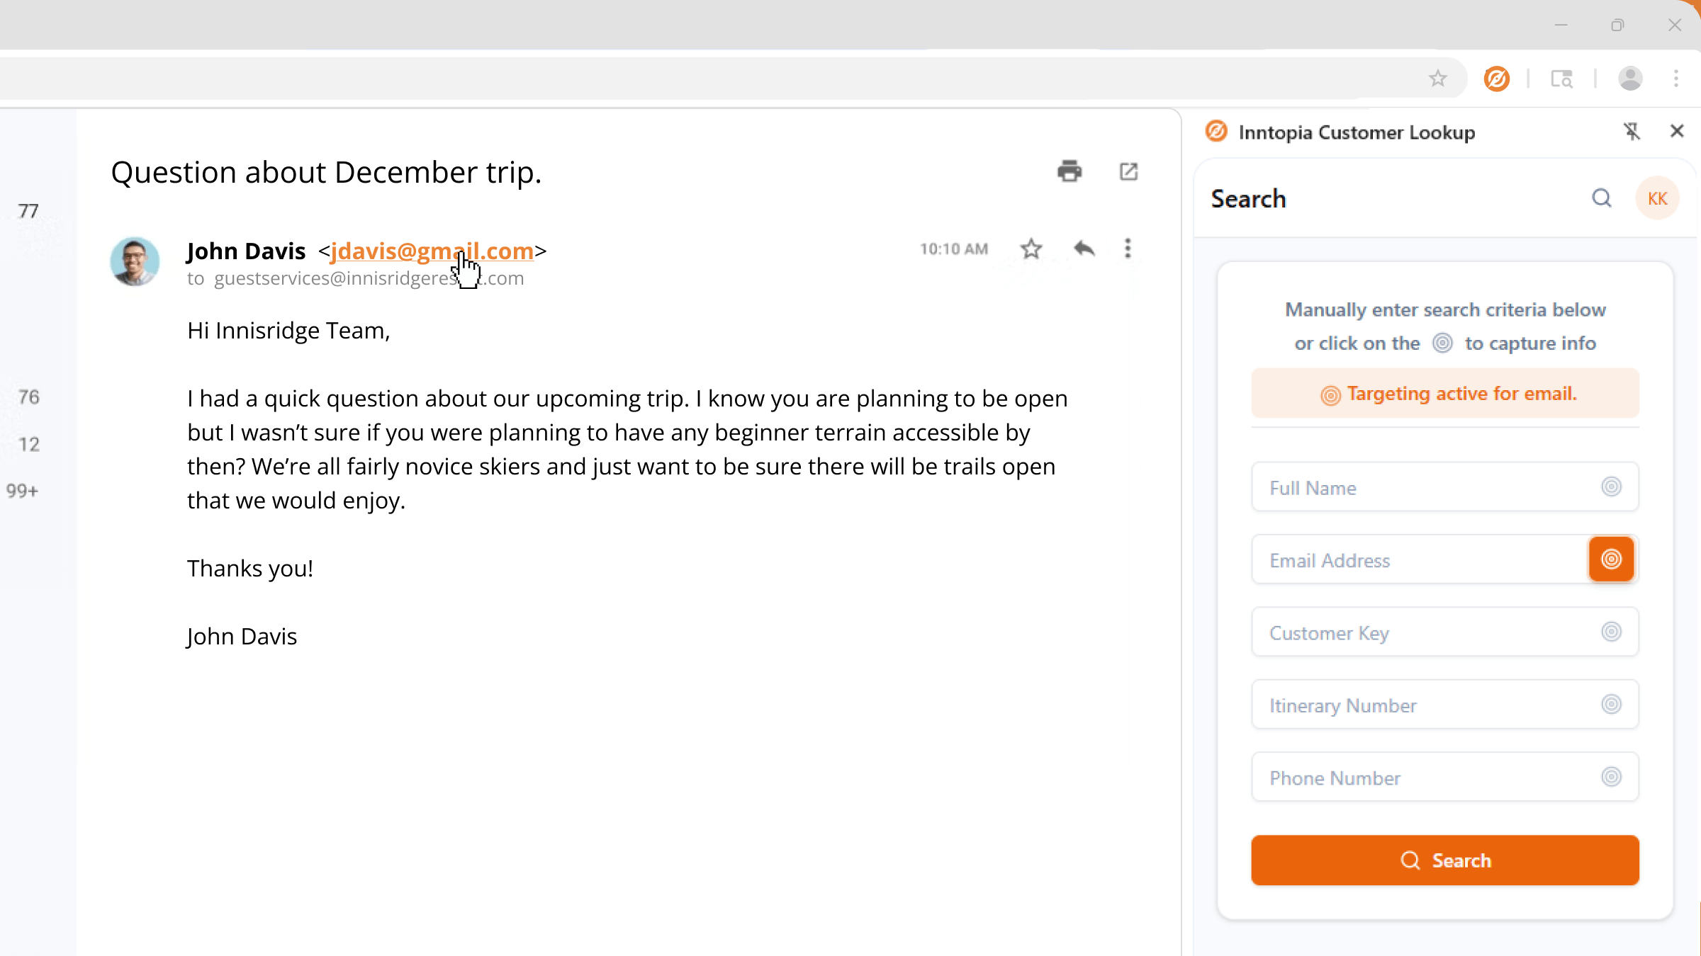This screenshot has height=956, width=1701.
Task: Bookmark this page with the star icon
Action: 1437,79
